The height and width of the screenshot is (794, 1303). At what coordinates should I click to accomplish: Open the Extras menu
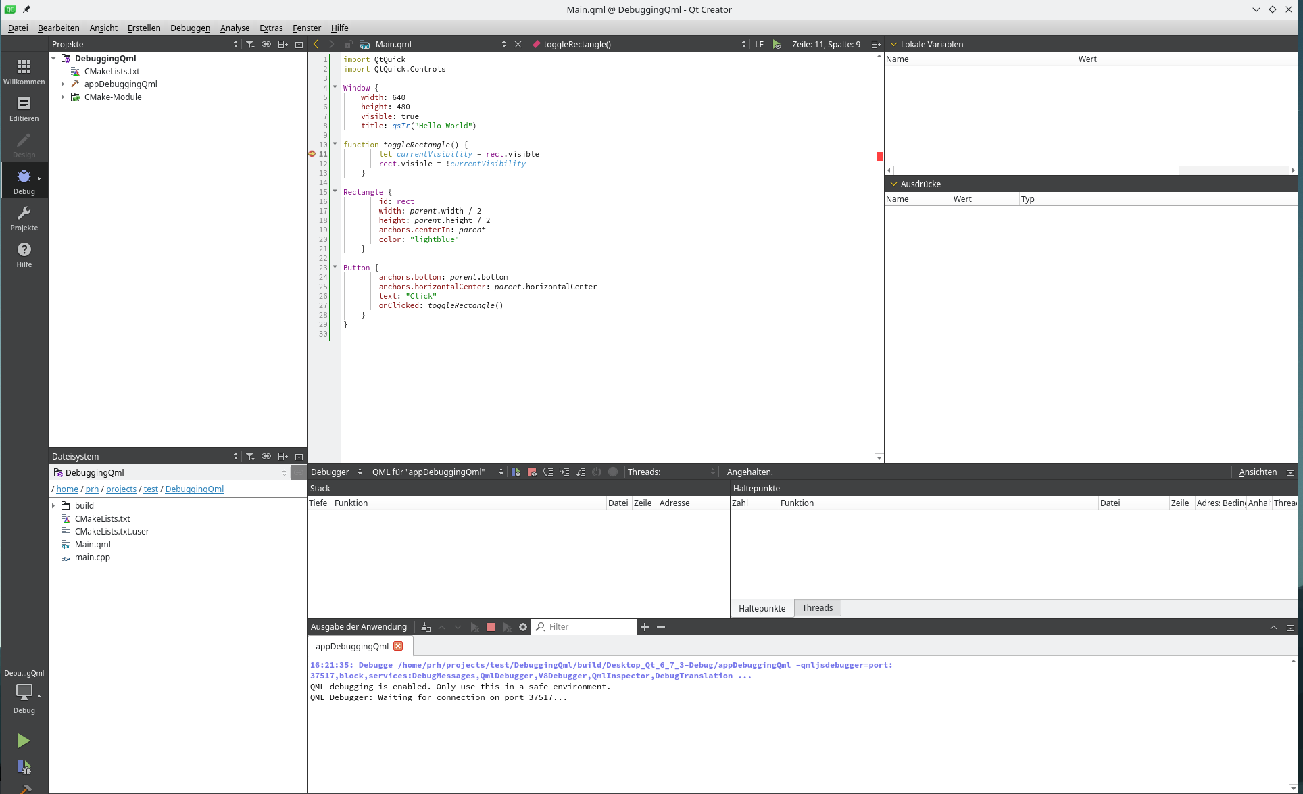pos(271,28)
